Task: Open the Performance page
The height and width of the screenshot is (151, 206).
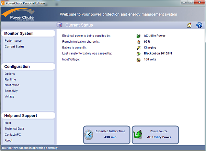Action: [x=13, y=41]
